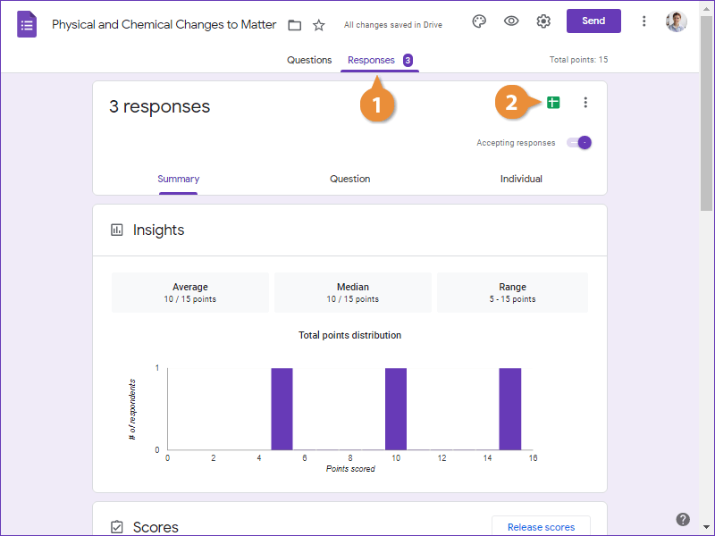Create a spreadsheet of responses via Sheets icon

tap(552, 102)
